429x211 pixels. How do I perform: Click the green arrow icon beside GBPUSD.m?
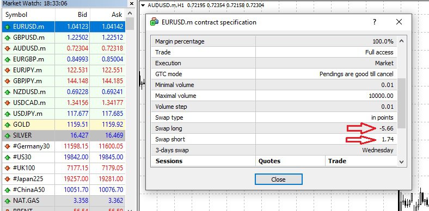[x=8, y=38]
